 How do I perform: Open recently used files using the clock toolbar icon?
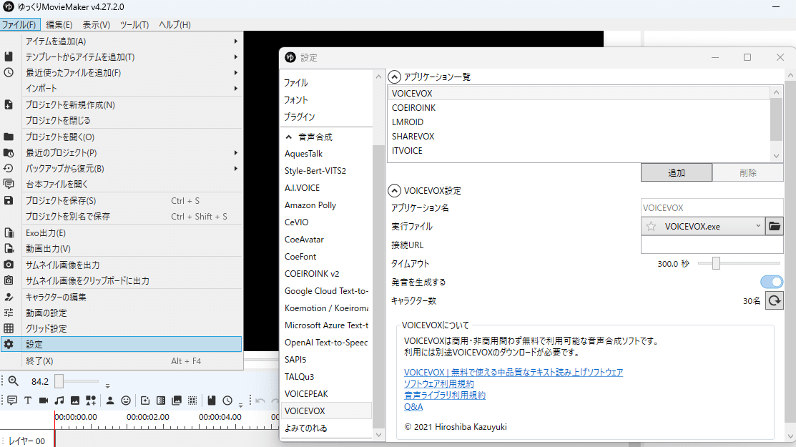(227, 401)
